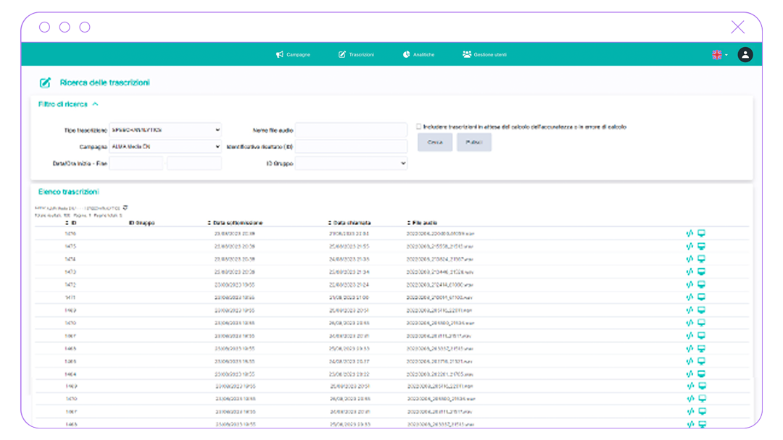Open the user profile avatar icon
Screen dimensions: 783x440
click(x=745, y=55)
